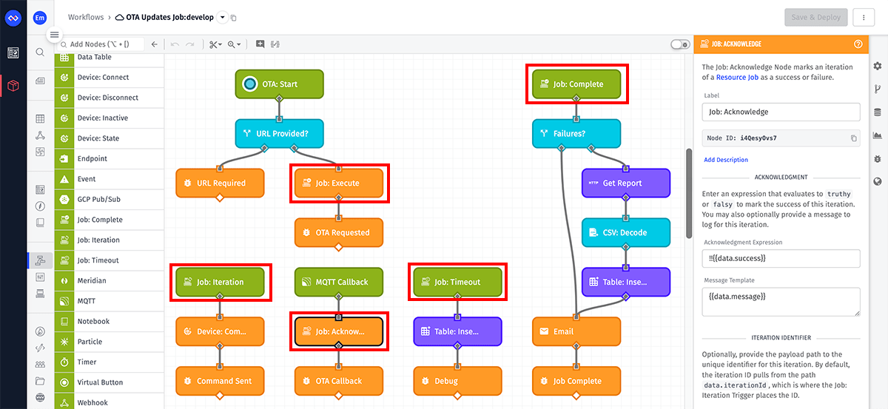
Task: Click the Acknowledgment Expression input field
Action: coord(781,258)
